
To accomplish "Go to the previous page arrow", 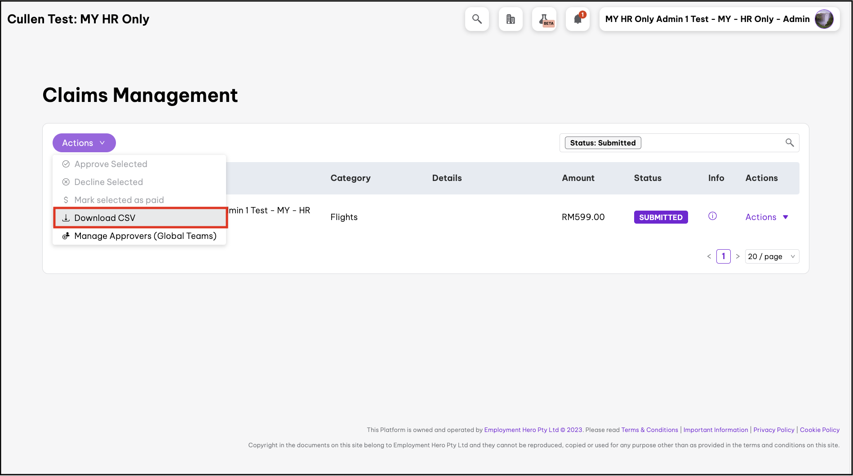I will tap(709, 256).
